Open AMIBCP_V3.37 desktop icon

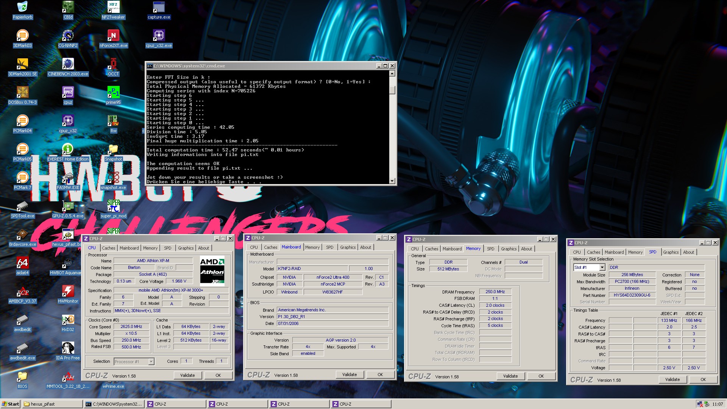click(x=22, y=294)
